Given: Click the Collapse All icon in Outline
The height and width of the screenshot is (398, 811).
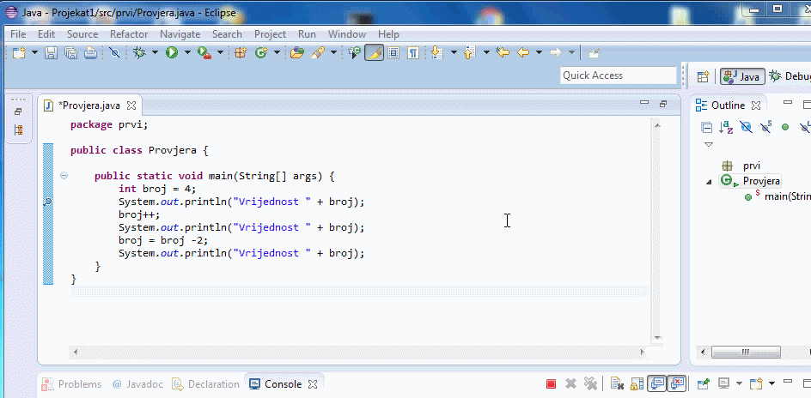Looking at the screenshot, I should 706,128.
